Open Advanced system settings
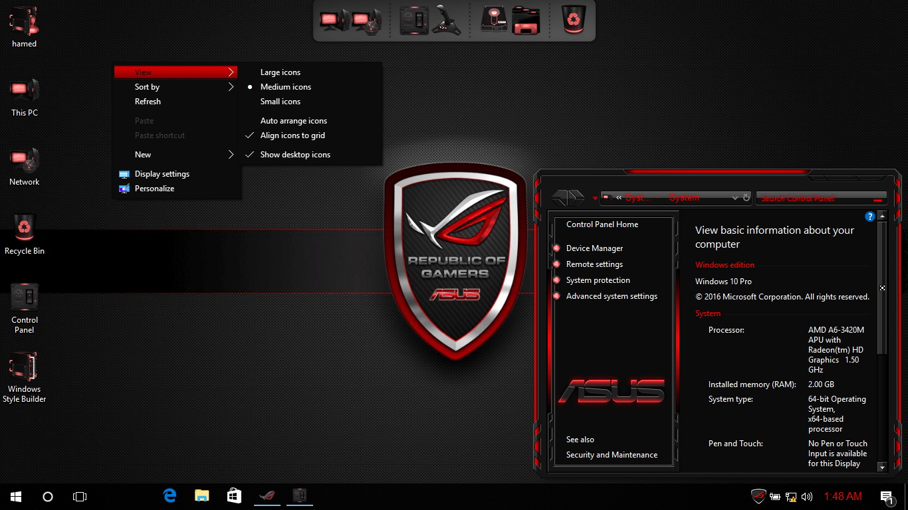The height and width of the screenshot is (510, 908). (611, 296)
